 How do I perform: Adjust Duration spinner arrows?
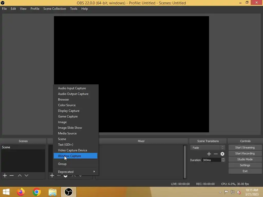tap(223, 160)
